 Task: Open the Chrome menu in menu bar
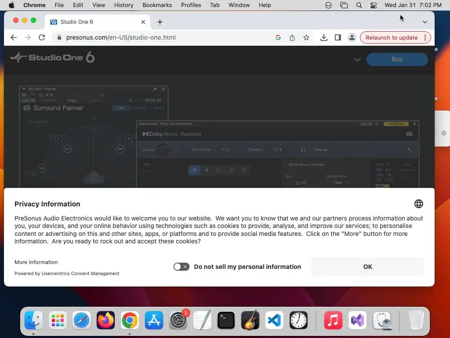tap(34, 5)
